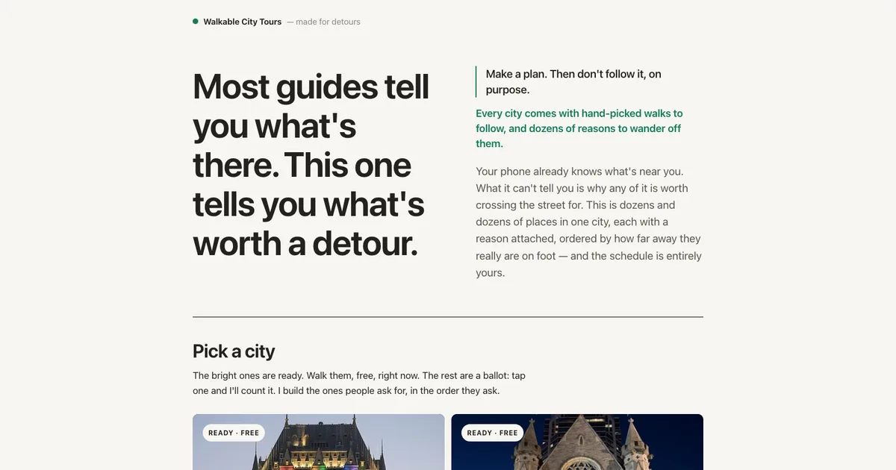Click the 'Most guides tell you what's there' headline
Screen dimensions: 896x470
311,164
